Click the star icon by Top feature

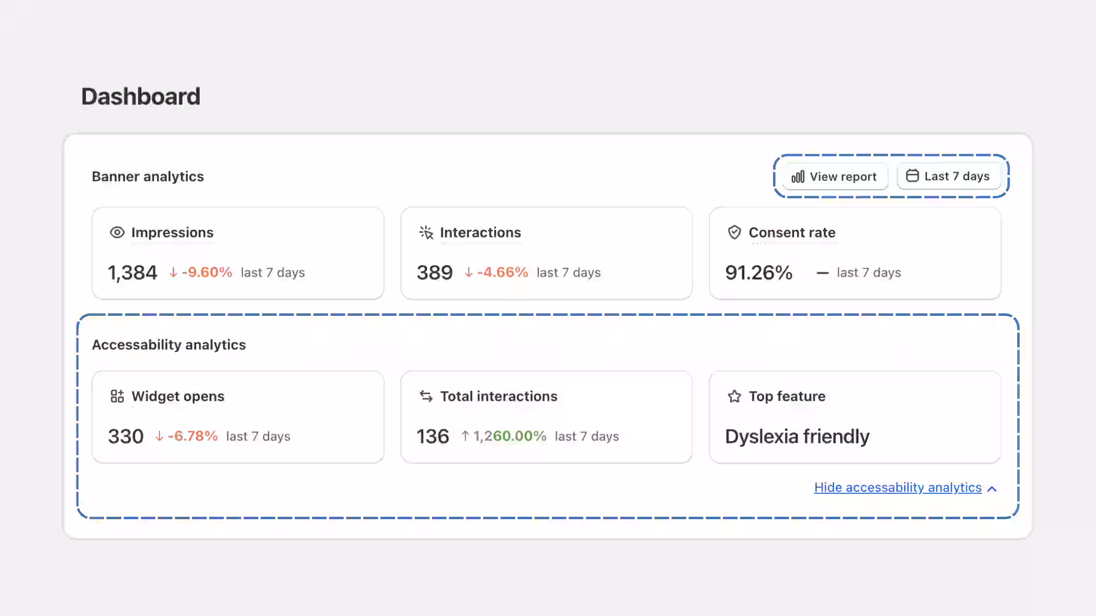click(734, 396)
